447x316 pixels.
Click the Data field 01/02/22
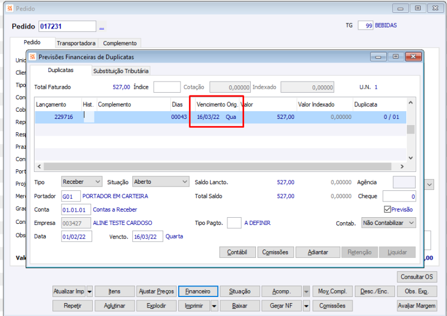77,237
